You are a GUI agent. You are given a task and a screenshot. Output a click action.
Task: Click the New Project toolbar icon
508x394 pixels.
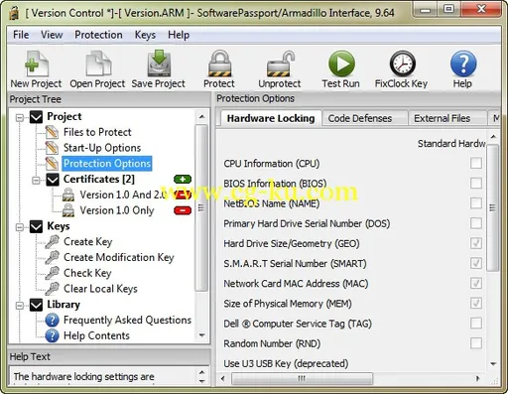37,64
